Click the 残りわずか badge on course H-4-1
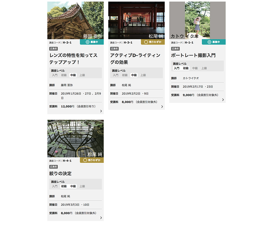Image resolution: width=275 pixels, height=225 pixels. [x=92, y=160]
